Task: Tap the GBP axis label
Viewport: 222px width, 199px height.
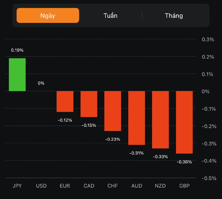Action: 184,186
